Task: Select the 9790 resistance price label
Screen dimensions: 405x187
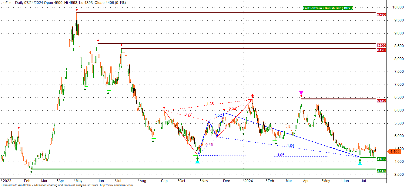Action: (x=381, y=15)
